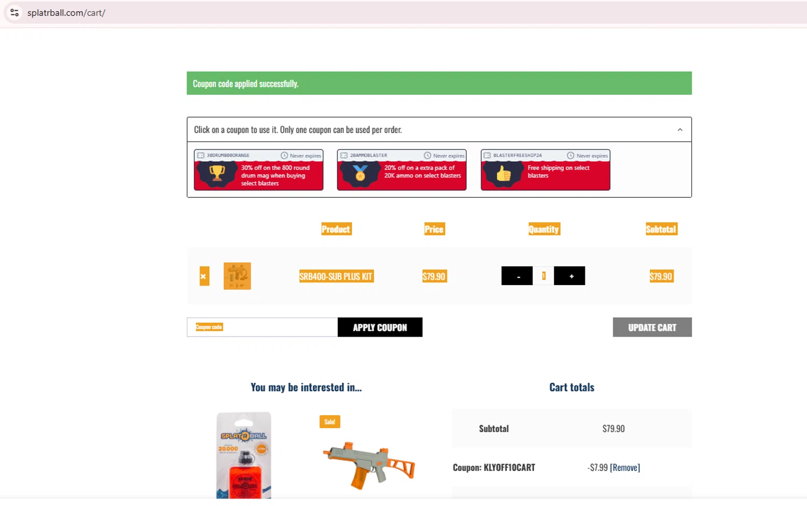Open the orange 20,000 ammo pack product

[244, 455]
